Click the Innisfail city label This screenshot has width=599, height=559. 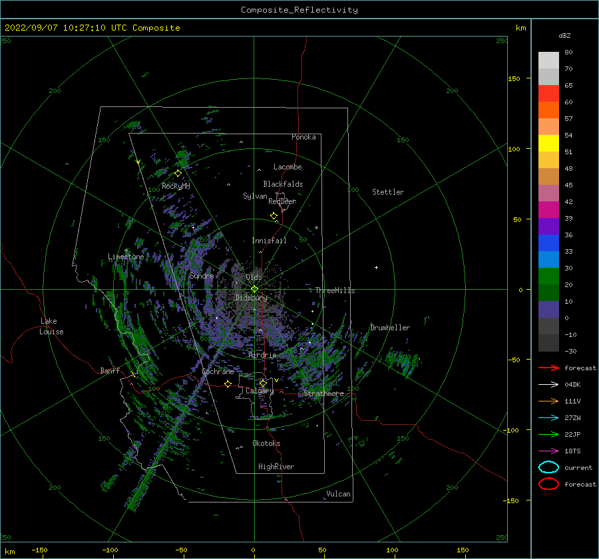269,241
